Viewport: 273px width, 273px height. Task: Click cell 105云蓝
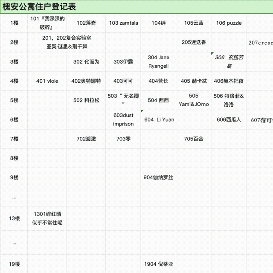(x=194, y=23)
